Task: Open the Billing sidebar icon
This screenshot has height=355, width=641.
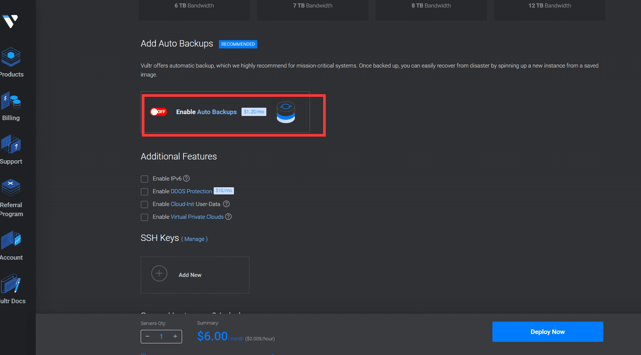Action: 11,101
